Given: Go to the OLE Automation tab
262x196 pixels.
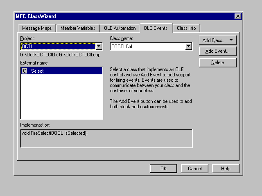Looking at the screenshot, I should (x=119, y=28).
